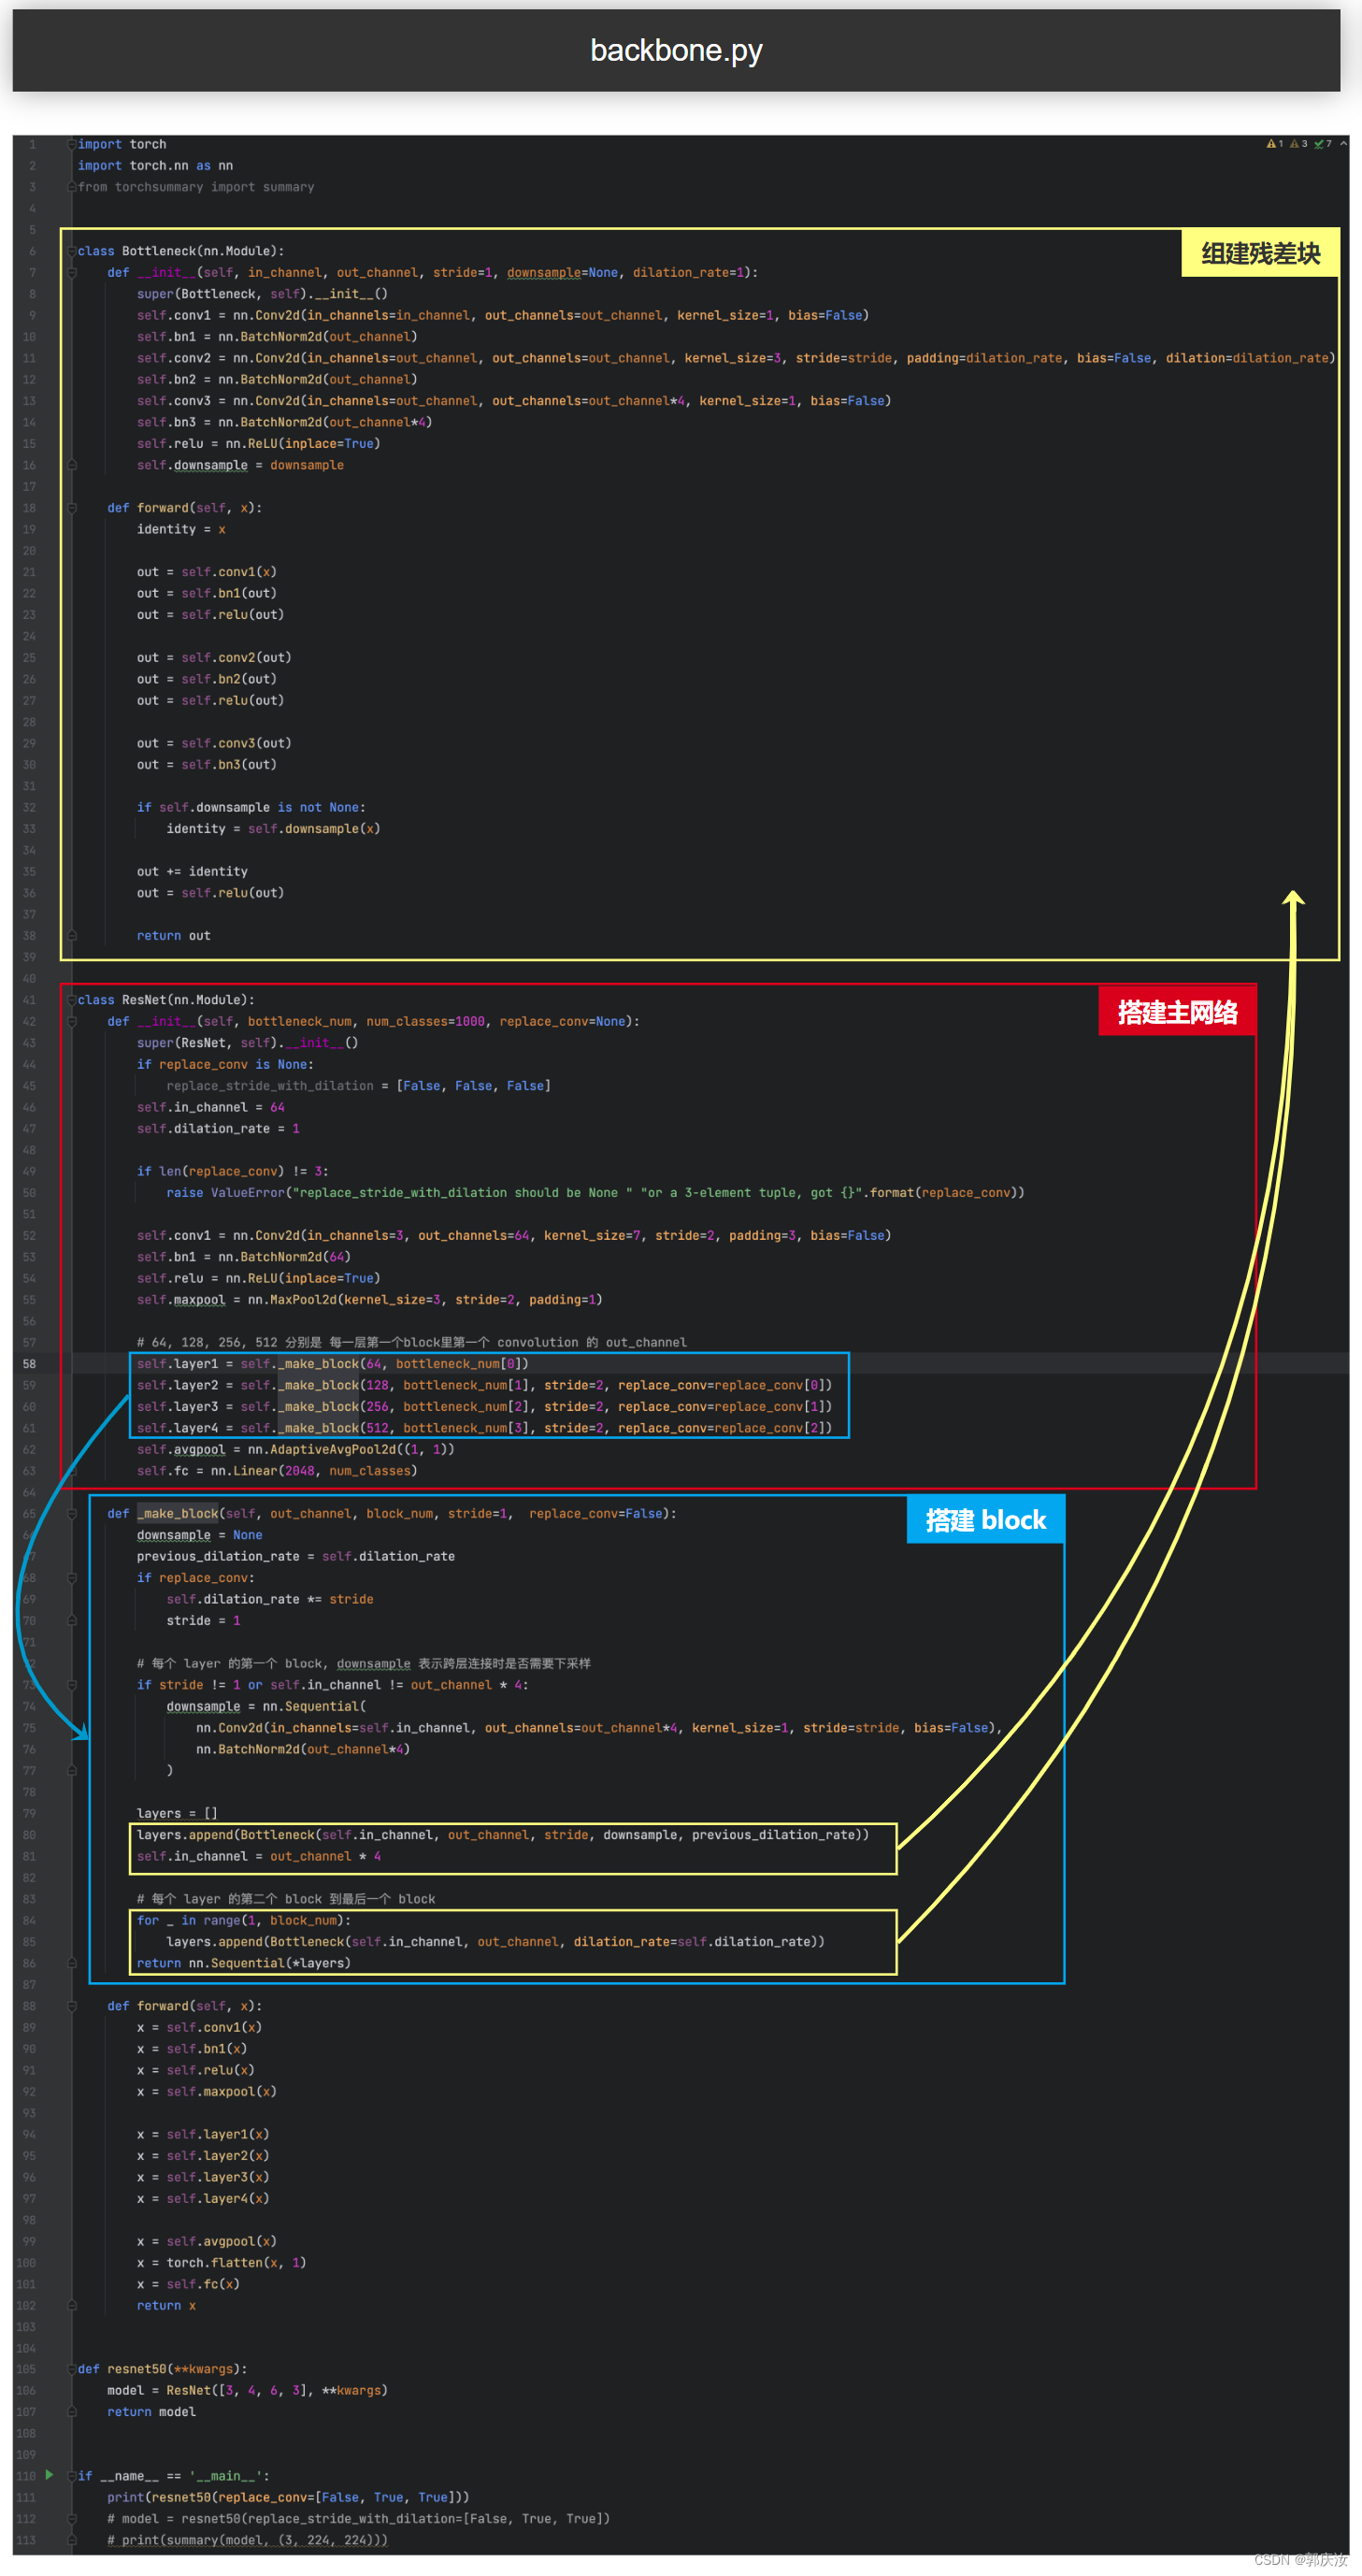Click the 'backbone.py' title header
Viewport: 1362px width, 2576px height.
[x=676, y=50]
